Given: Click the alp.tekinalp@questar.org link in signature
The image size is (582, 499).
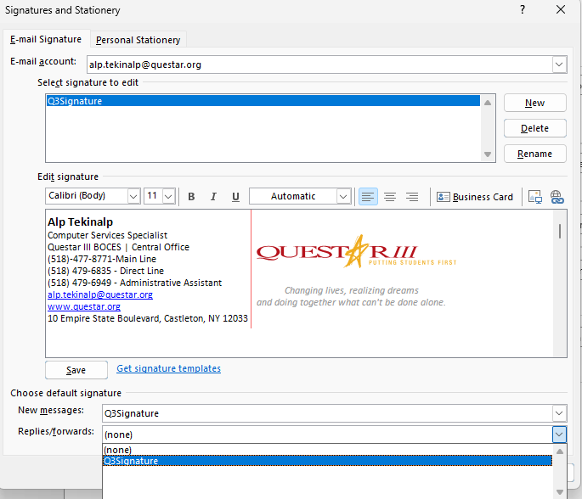Looking at the screenshot, I should point(100,294).
